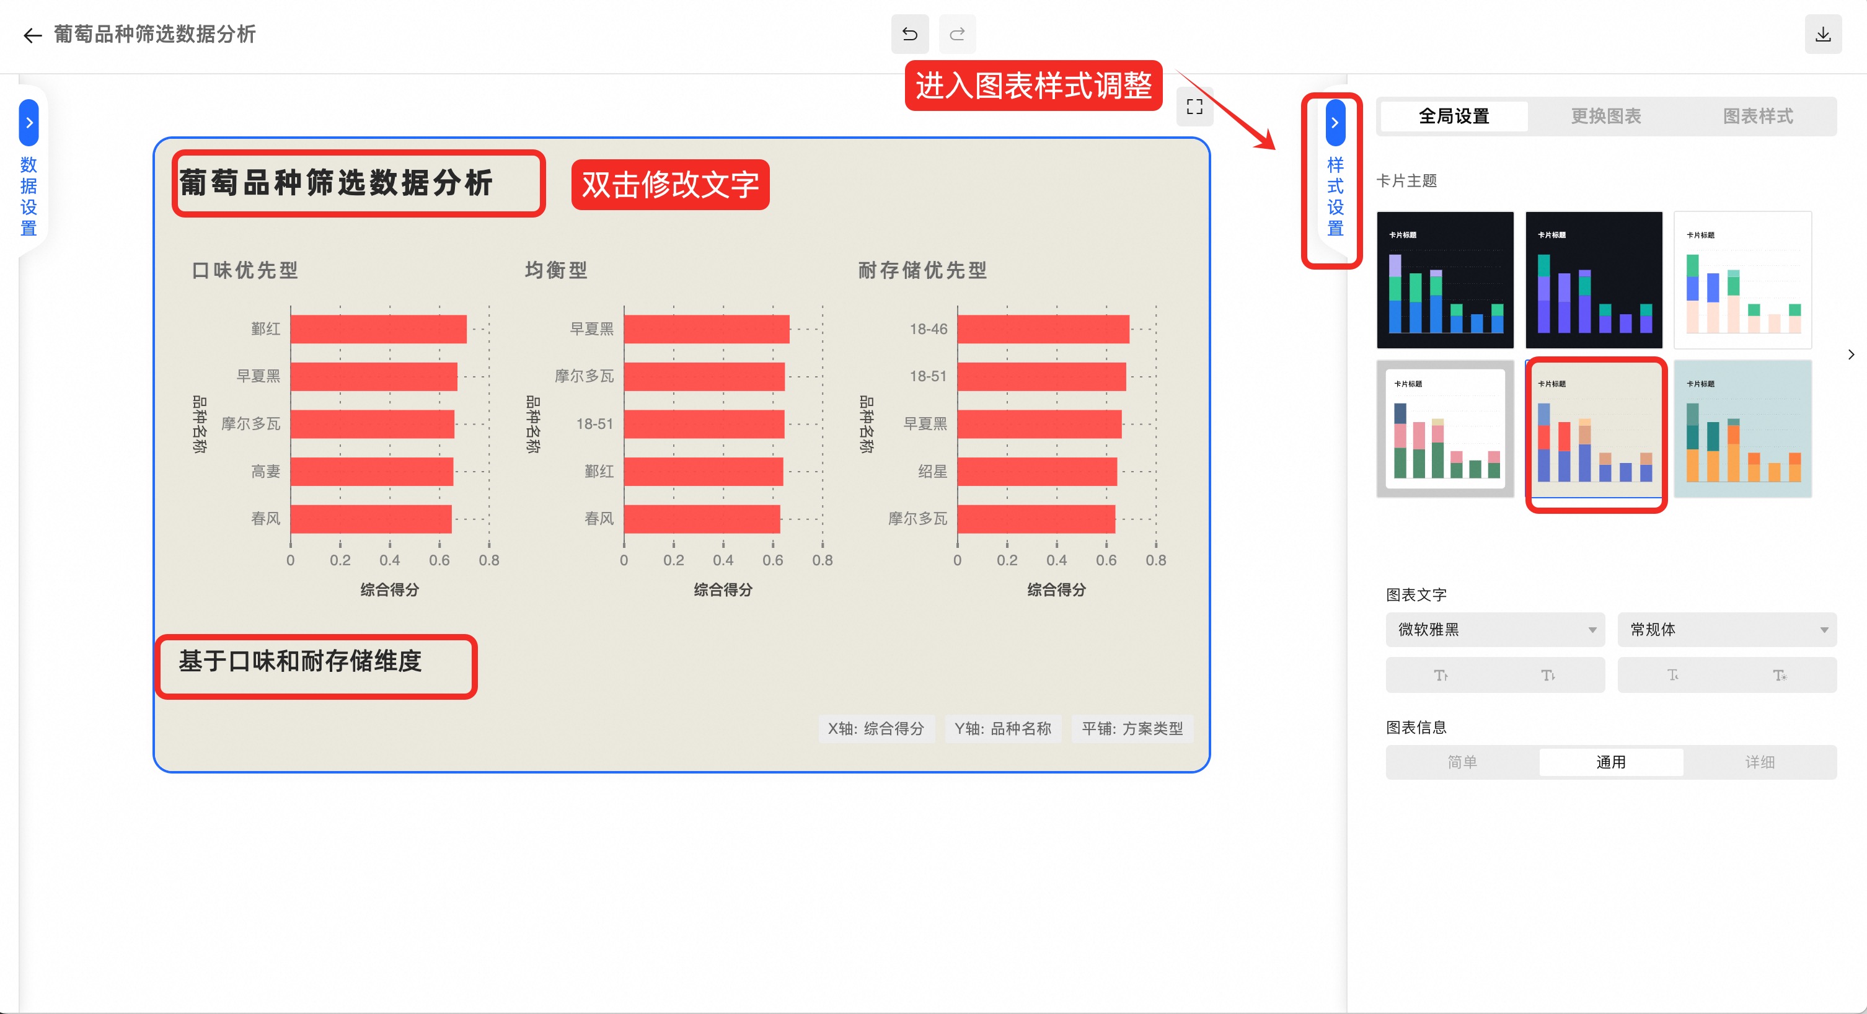Select 通用 chart info mode

[1610, 762]
